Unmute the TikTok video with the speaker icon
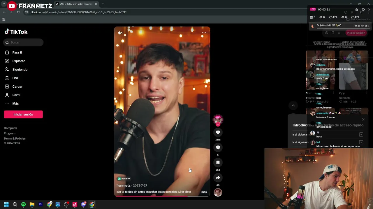 [120, 33]
